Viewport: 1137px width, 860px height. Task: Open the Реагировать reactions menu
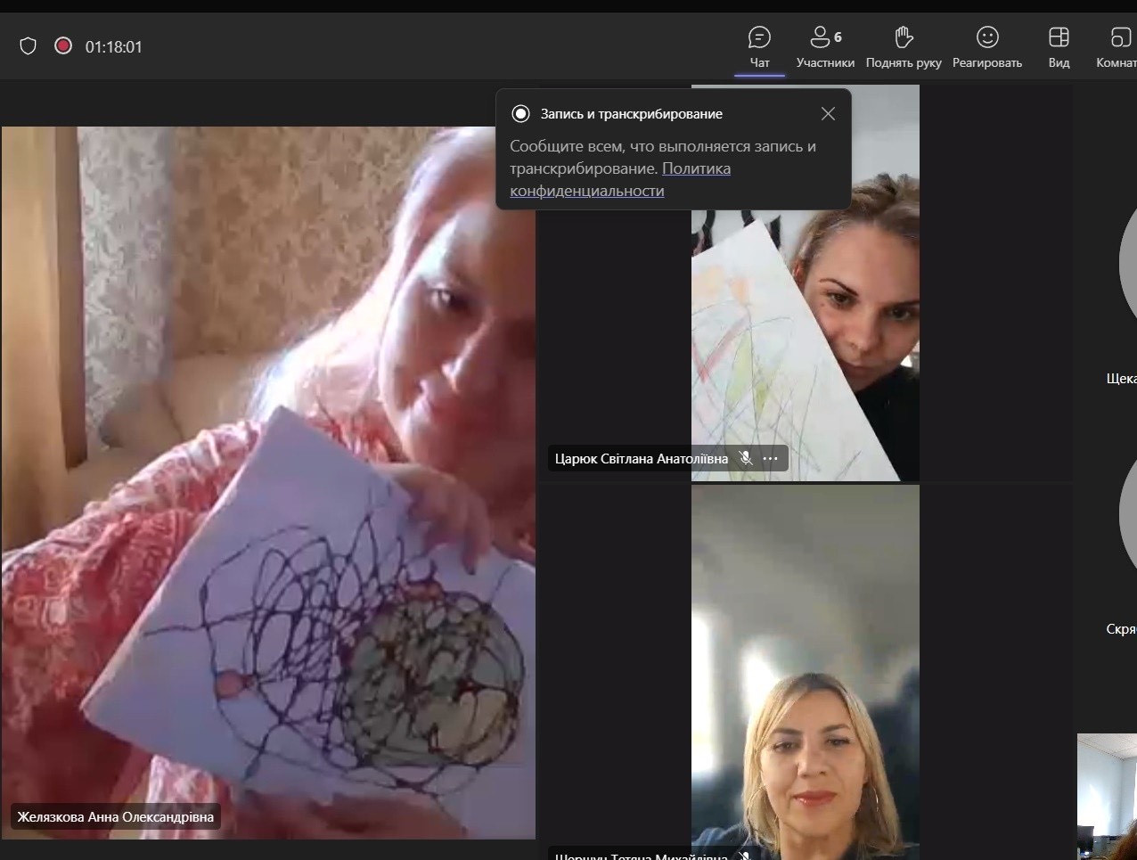pyautogui.click(x=987, y=47)
